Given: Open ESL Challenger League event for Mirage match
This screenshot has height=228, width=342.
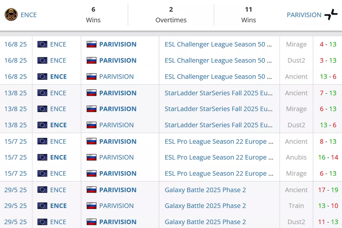Looking at the screenshot, I should 218,44.
